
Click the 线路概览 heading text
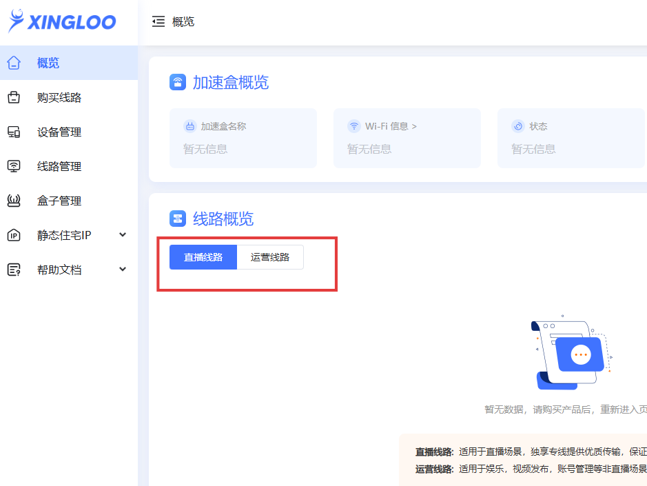[x=223, y=219]
